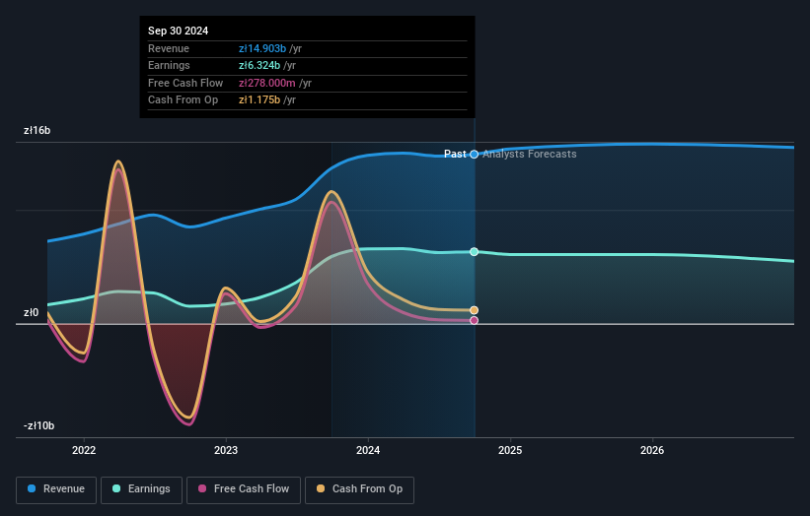Image resolution: width=810 pixels, height=516 pixels.
Task: Click the 2024 axis label
Action: [x=368, y=450]
